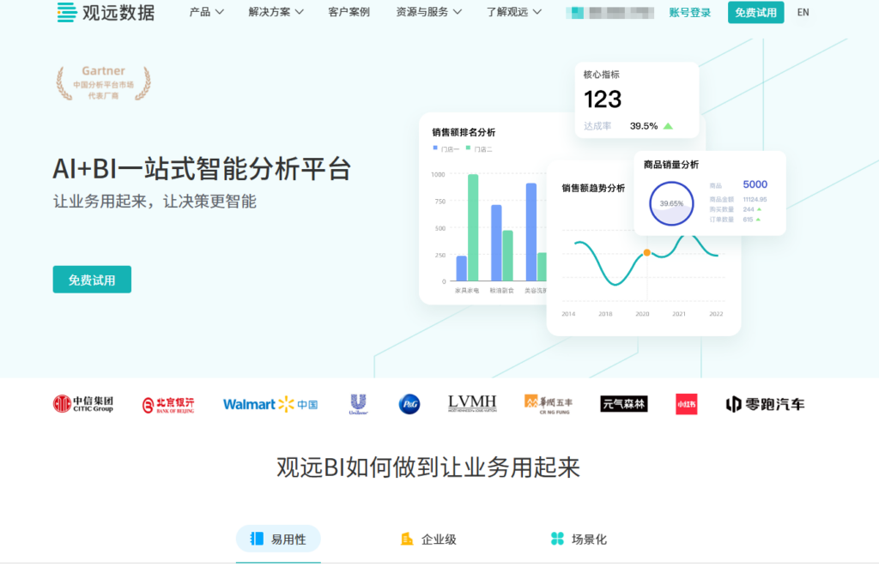
Task: Click the green 场景化 icon
Action: pyautogui.click(x=559, y=540)
